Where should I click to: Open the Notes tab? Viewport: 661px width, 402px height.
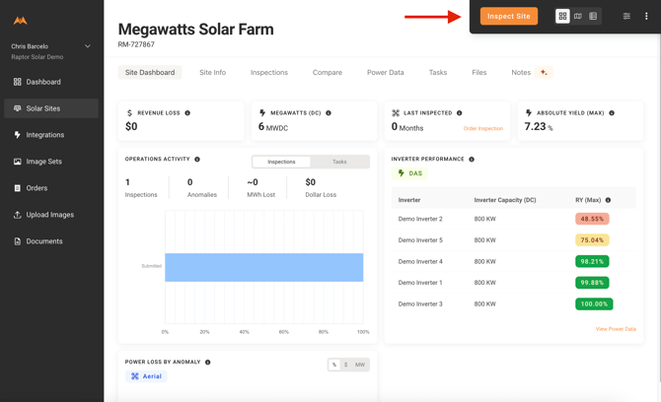tap(521, 72)
